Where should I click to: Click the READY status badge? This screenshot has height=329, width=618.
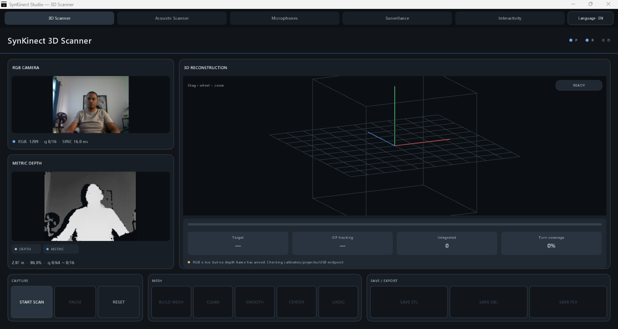click(579, 85)
